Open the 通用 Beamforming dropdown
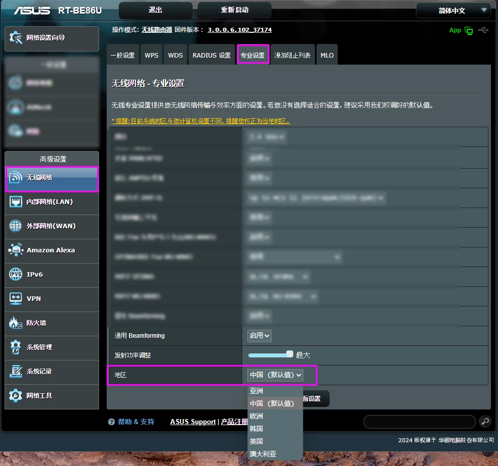The image size is (498, 466). coord(259,335)
